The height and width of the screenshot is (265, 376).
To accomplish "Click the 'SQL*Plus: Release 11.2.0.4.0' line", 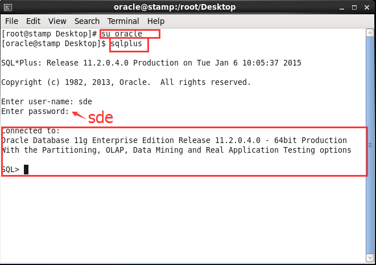I will click(x=151, y=63).
